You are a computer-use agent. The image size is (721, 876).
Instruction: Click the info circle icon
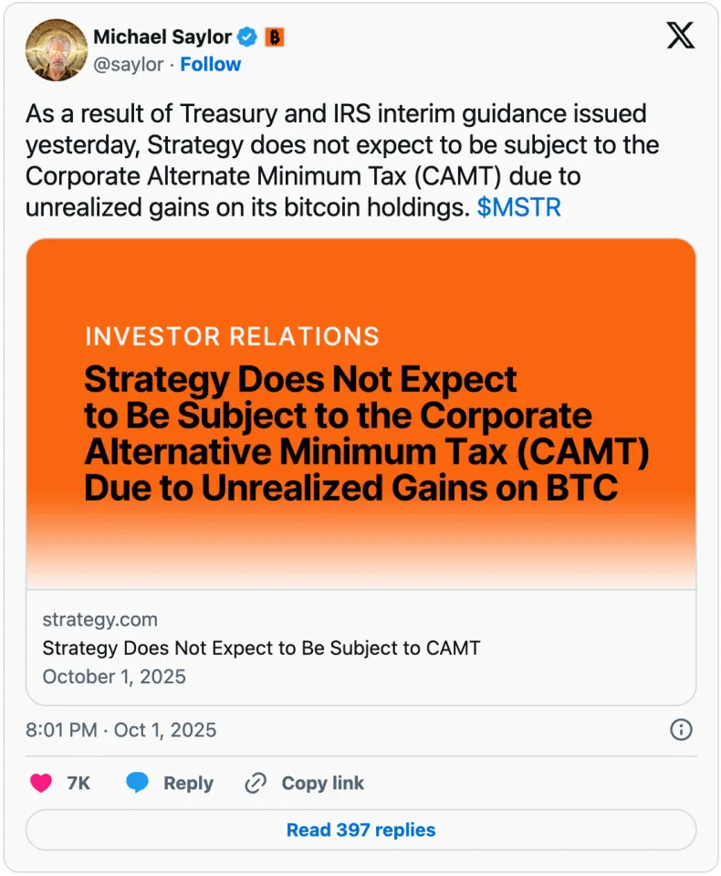[681, 730]
